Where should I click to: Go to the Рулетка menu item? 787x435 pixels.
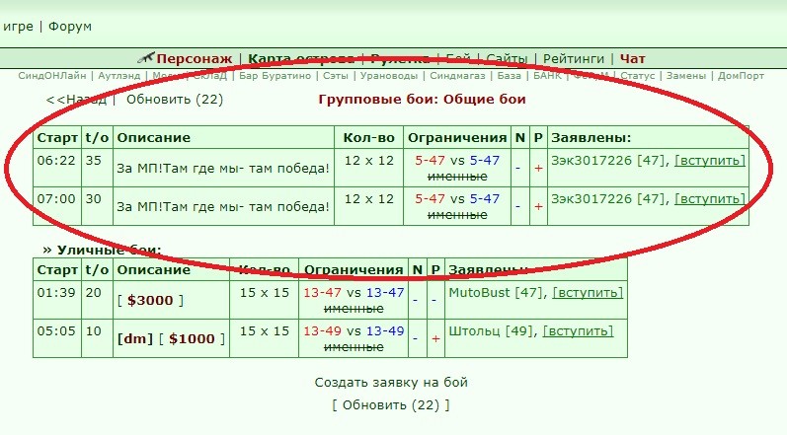pyautogui.click(x=400, y=59)
